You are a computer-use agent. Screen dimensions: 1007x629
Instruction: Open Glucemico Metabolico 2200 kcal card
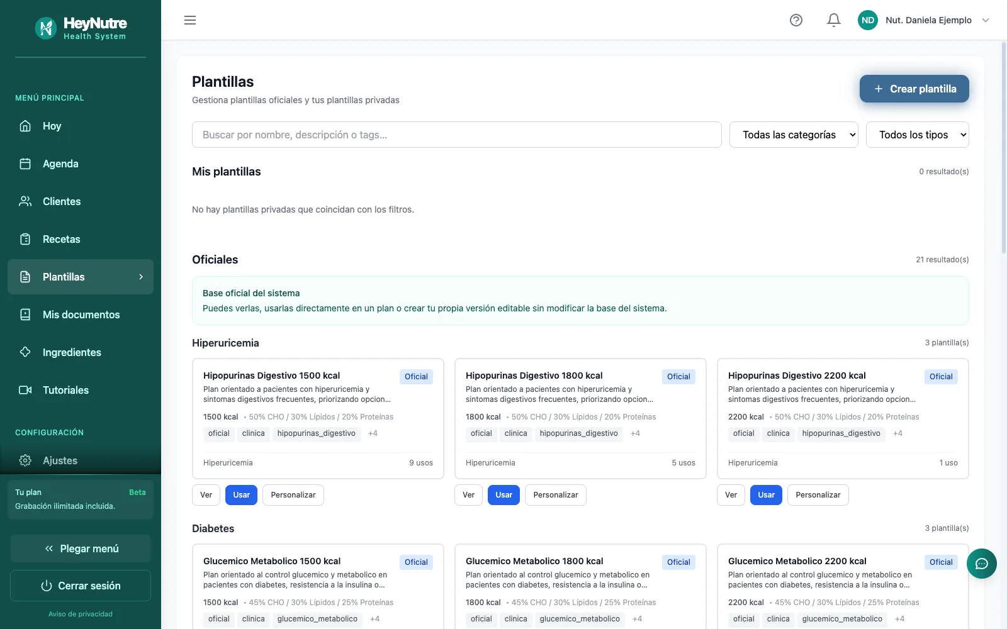click(843, 586)
